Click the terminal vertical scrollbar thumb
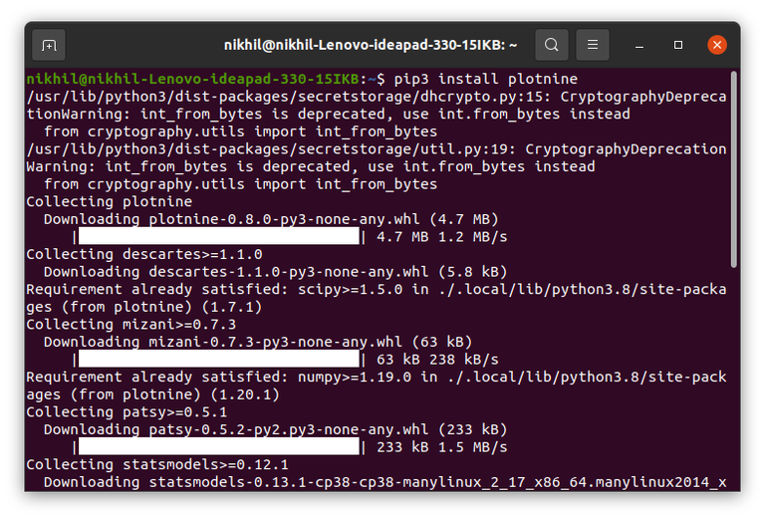The width and height of the screenshot is (765, 519). coord(734,169)
